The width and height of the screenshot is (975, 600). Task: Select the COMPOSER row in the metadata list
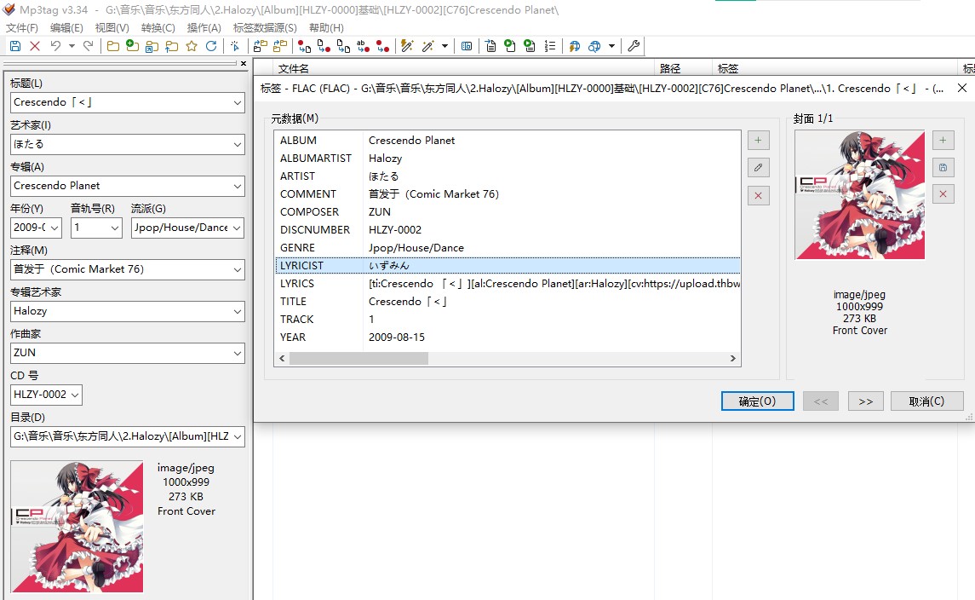(508, 211)
